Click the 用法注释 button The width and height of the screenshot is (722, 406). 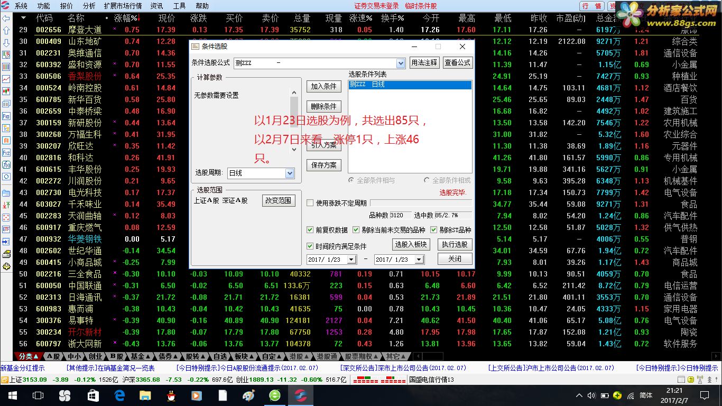[424, 62]
